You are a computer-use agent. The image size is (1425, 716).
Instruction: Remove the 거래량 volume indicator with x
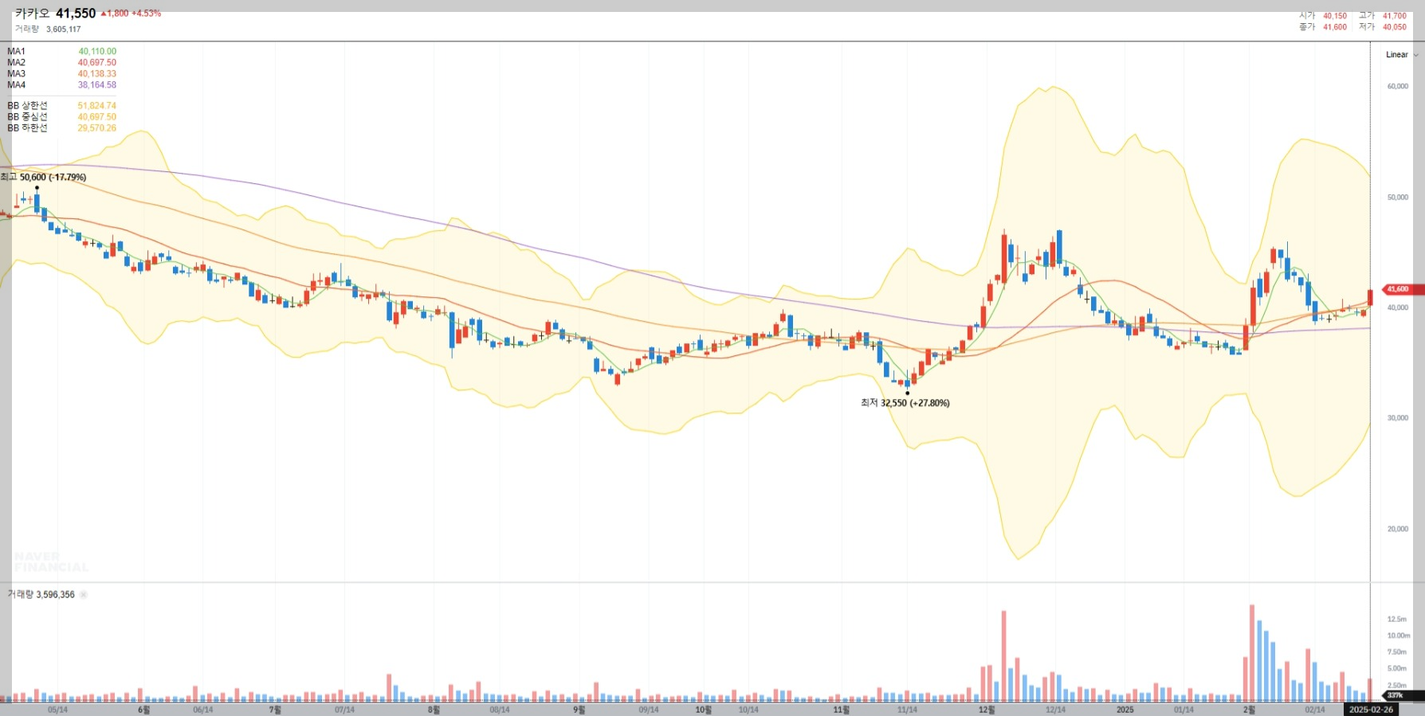coord(84,595)
